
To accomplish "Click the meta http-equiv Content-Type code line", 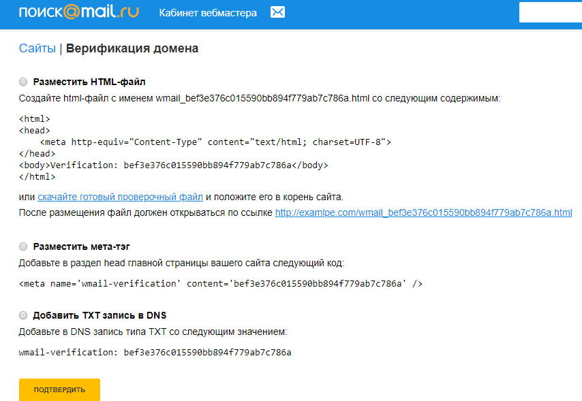I will point(215,142).
